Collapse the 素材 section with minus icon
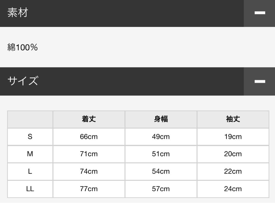This screenshot has height=203, width=275. (259, 13)
